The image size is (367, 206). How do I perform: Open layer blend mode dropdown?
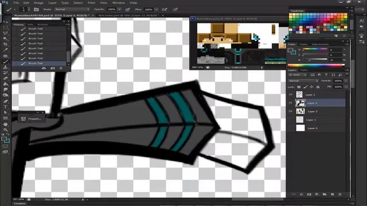303,81
